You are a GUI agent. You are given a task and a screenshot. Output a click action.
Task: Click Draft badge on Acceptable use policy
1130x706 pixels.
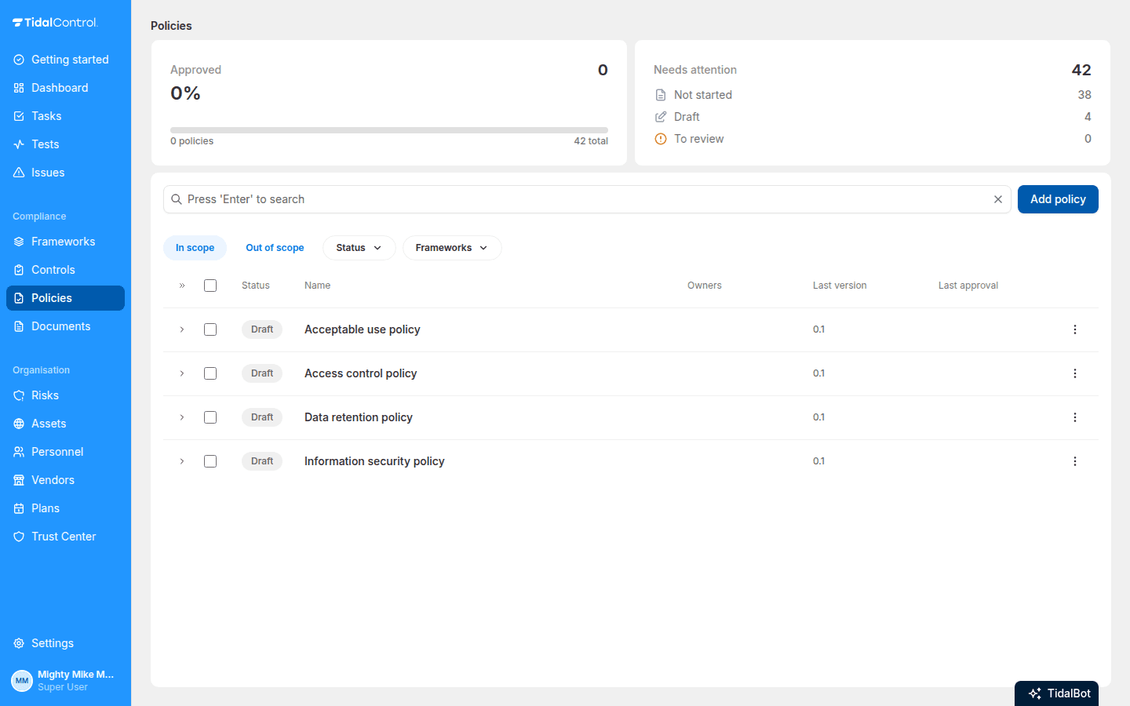(x=262, y=329)
